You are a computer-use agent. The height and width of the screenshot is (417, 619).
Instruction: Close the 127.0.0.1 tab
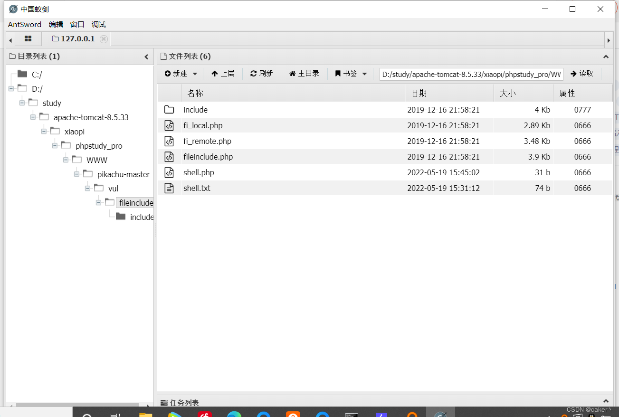104,39
